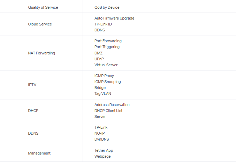Click the Address Reservation entry
236x165 pixels.
click(112, 105)
